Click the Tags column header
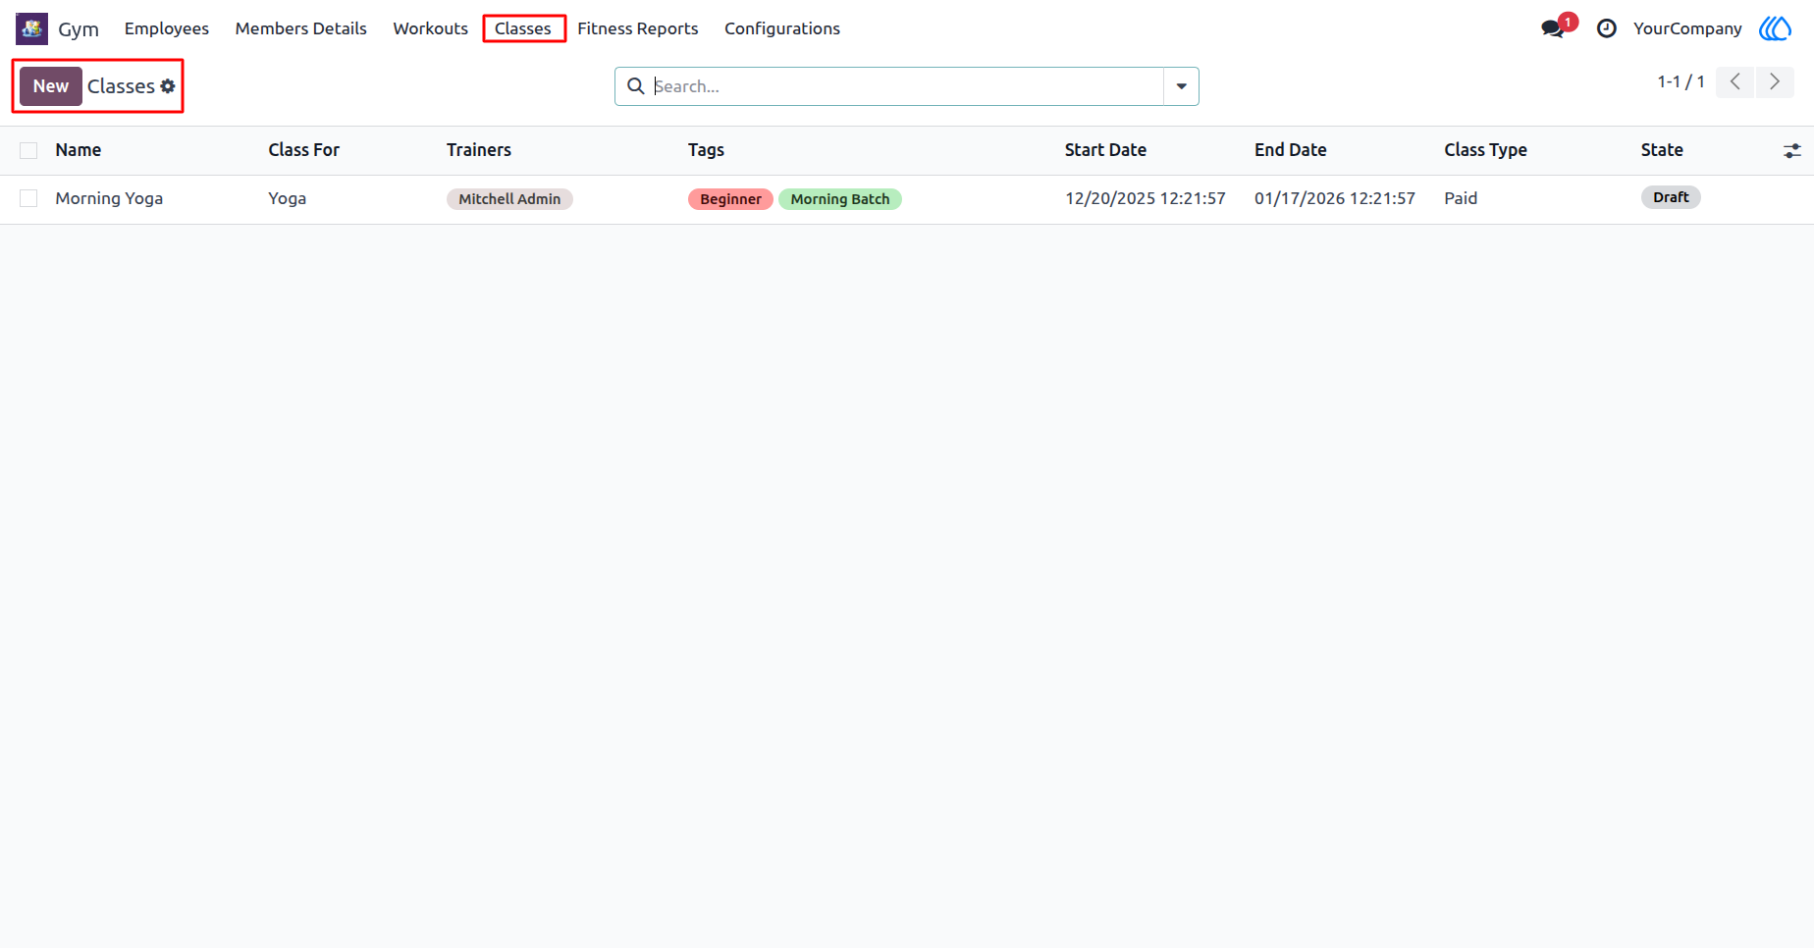This screenshot has height=948, width=1814. coord(706,150)
